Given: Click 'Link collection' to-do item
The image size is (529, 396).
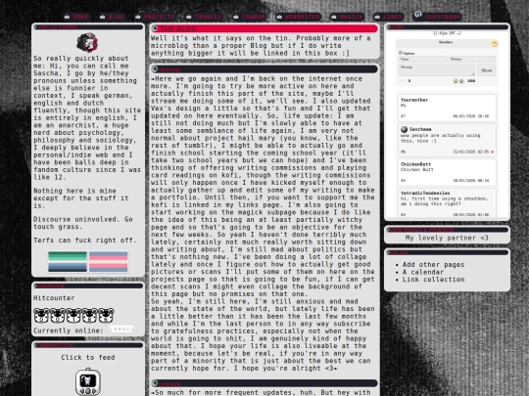Looking at the screenshot, I should [x=433, y=280].
